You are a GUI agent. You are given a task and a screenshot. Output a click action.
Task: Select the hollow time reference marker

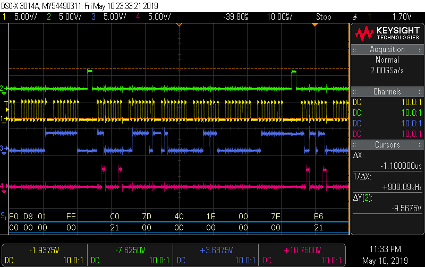[x=179, y=25]
